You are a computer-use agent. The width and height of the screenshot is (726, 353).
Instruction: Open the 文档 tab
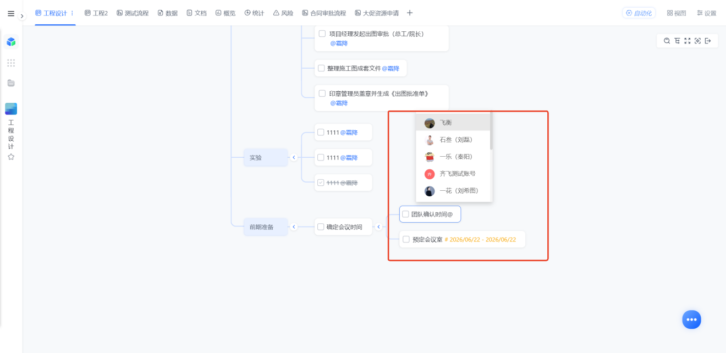coord(196,13)
